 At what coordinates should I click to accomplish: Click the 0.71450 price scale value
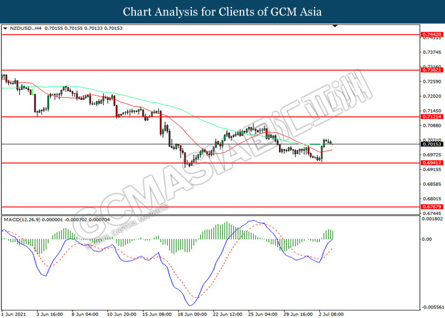click(432, 111)
